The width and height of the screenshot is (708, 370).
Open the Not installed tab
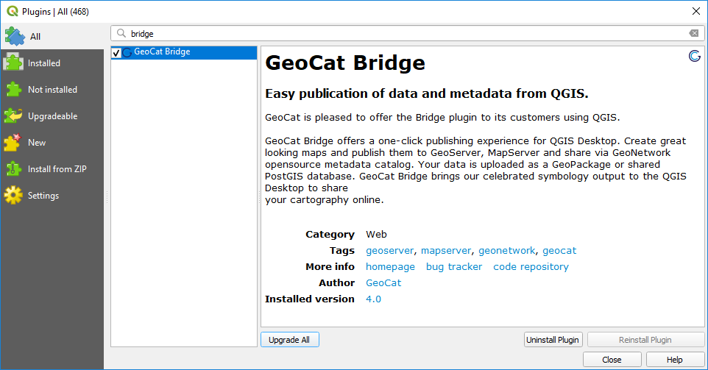(52, 89)
